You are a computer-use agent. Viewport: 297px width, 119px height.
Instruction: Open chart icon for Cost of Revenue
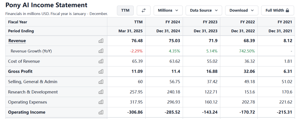pos(101,61)
